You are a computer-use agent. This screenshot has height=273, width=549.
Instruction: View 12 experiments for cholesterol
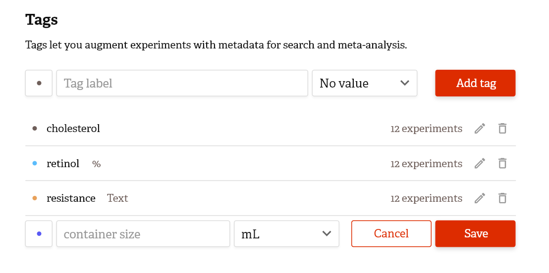coord(426,129)
